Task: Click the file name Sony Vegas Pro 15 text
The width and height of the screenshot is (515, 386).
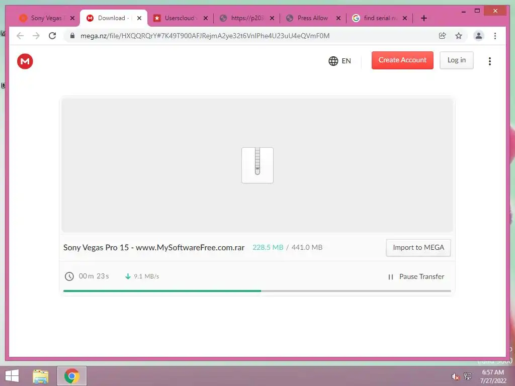Action: [x=154, y=247]
